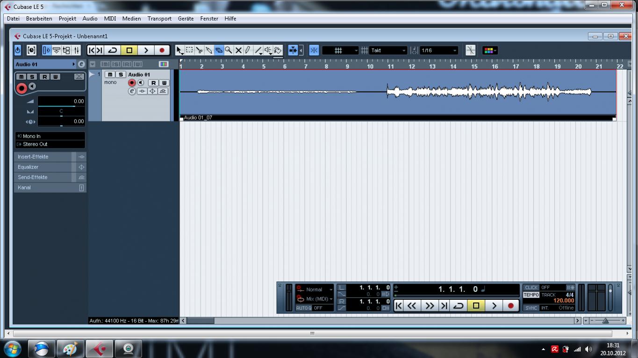
Task: Open the 1/16 quantize dropdown
Action: point(438,50)
